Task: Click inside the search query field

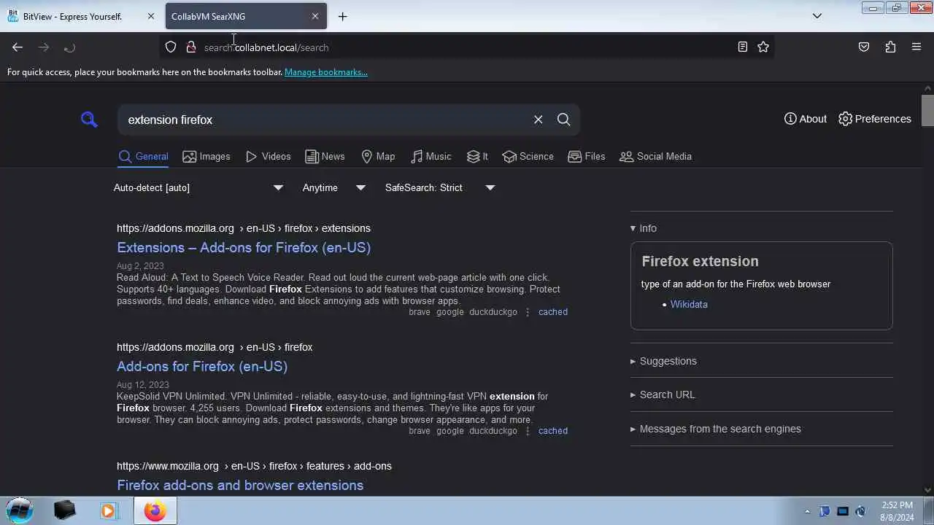Action: (325, 120)
